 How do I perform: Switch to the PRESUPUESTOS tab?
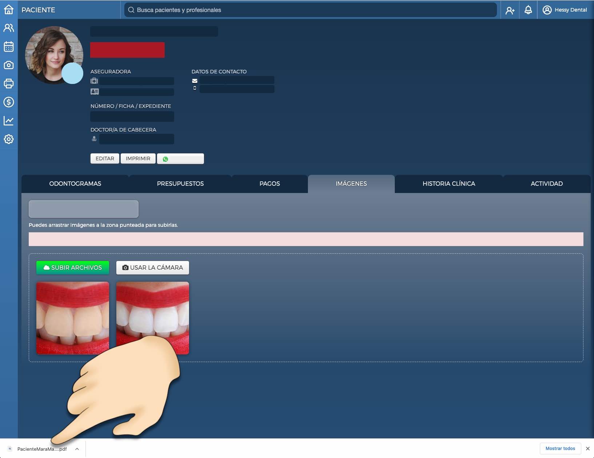[180, 184]
